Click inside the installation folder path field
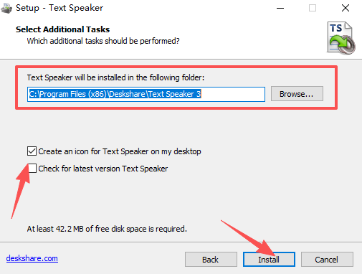The height and width of the screenshot is (274, 362). point(146,94)
